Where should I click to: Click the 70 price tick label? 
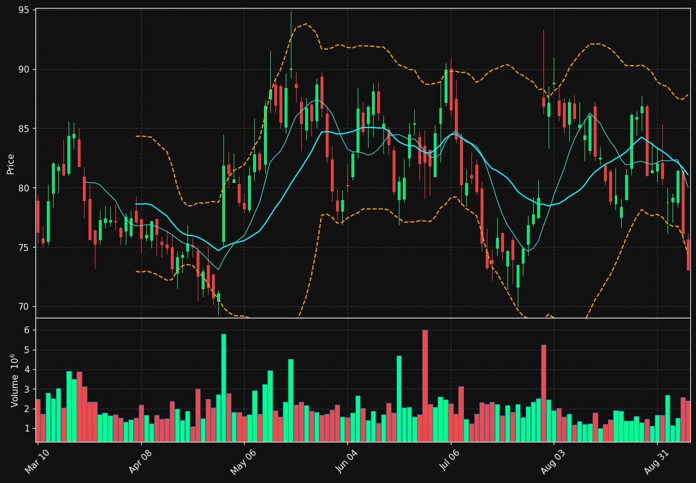tap(25, 307)
